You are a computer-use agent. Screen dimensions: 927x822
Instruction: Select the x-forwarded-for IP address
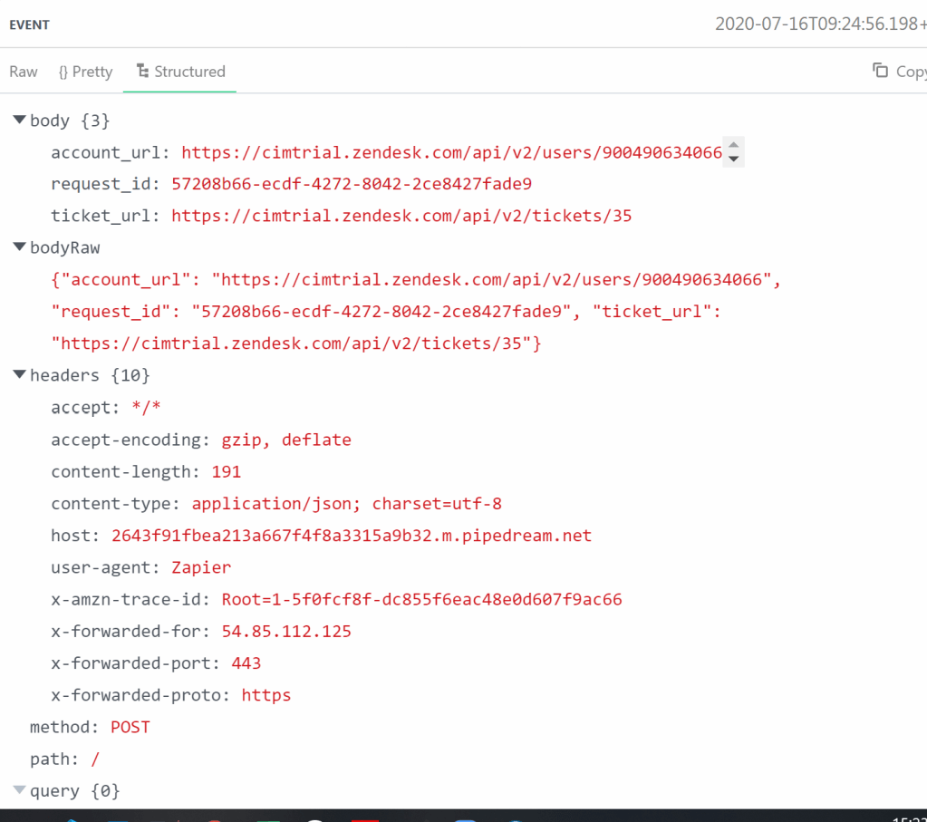[x=286, y=632]
